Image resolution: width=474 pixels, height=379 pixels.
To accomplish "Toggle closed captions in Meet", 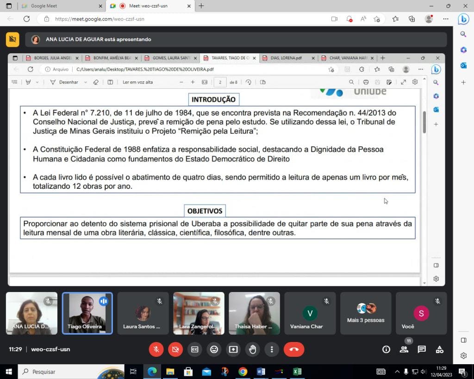I will pyautogui.click(x=195, y=349).
